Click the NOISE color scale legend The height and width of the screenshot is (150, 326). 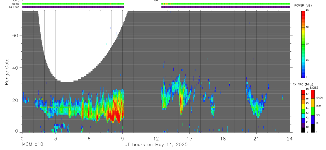point(313,111)
